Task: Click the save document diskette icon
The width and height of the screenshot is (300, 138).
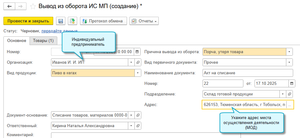Action: [61, 21]
